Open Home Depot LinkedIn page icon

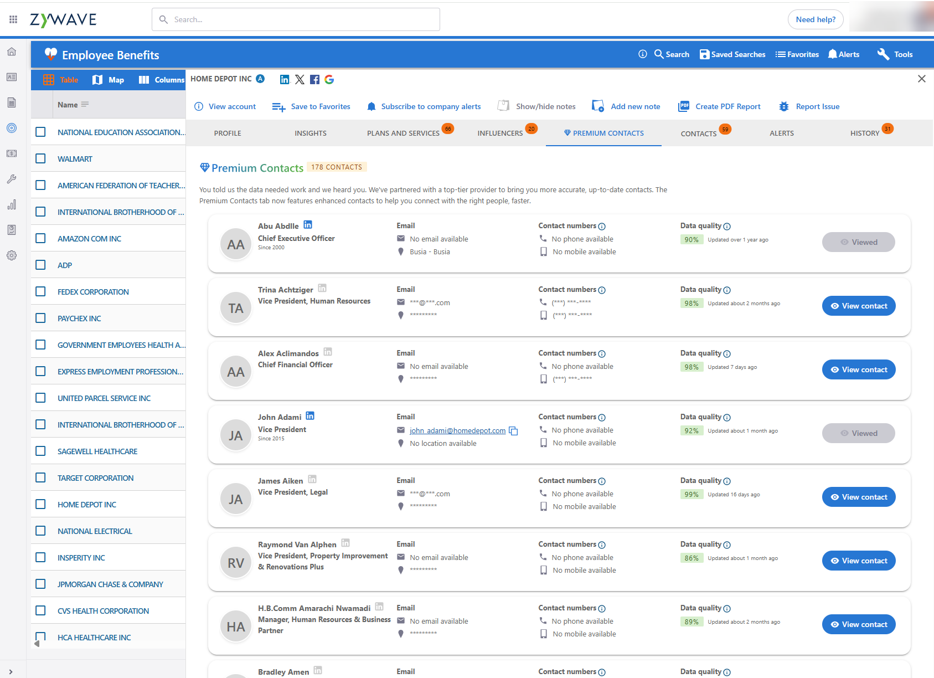285,79
